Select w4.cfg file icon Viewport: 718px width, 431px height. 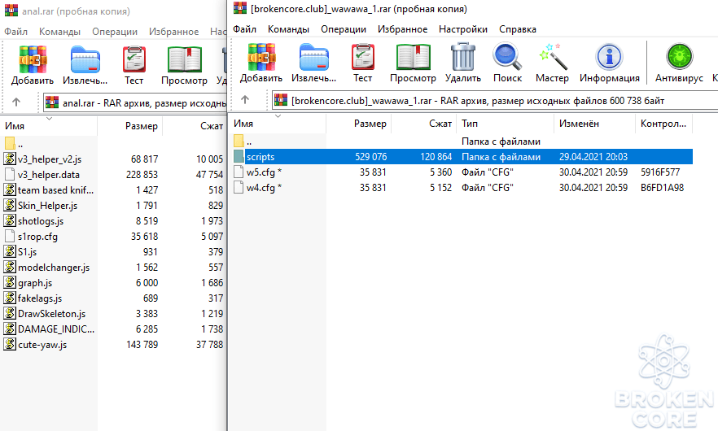pos(238,188)
